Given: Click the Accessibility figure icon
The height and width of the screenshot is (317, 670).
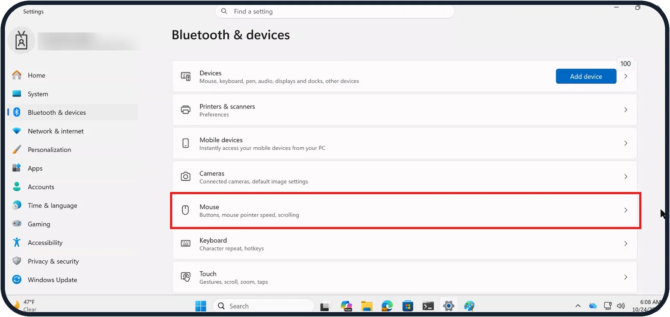Looking at the screenshot, I should [x=17, y=242].
